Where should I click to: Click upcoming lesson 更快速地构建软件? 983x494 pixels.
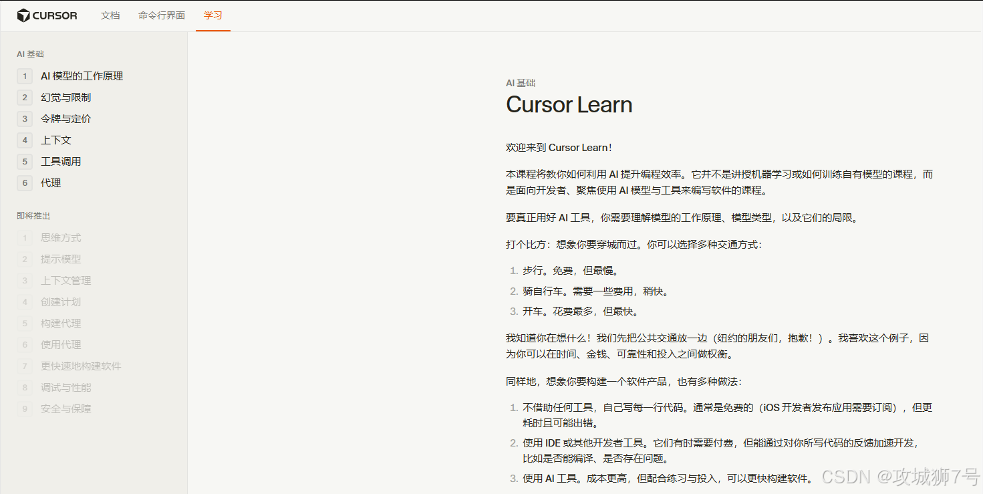click(81, 366)
